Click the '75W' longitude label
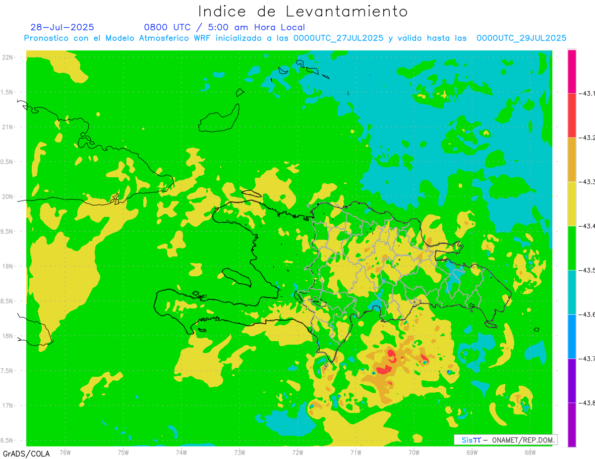595x459 pixels. click(123, 452)
